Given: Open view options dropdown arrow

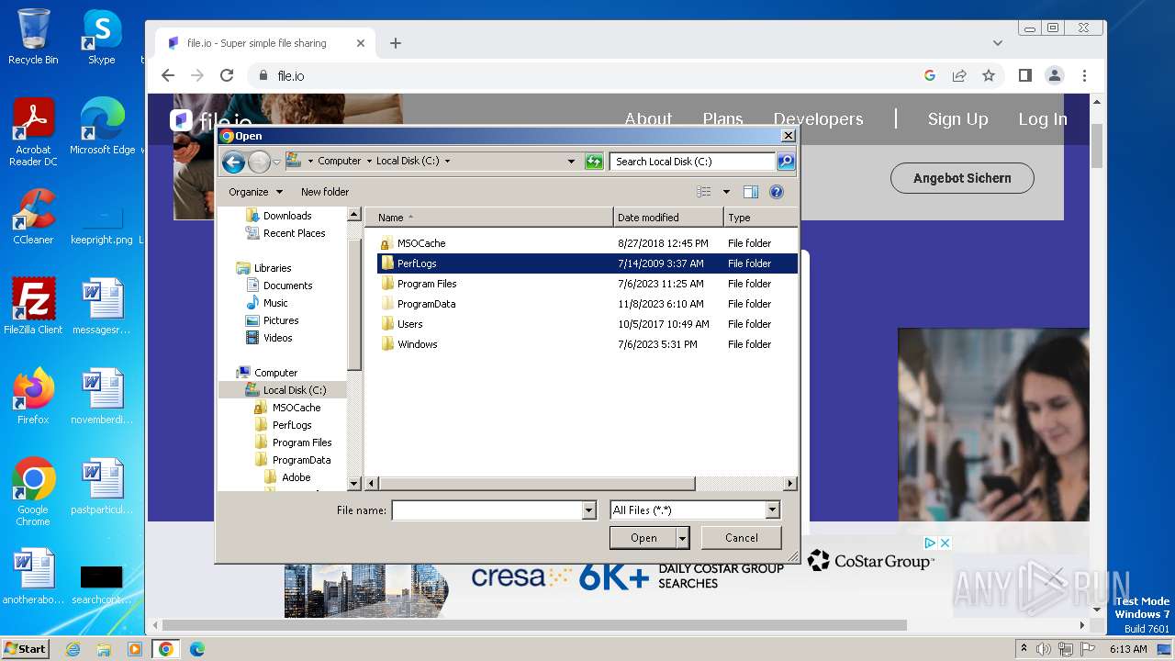Looking at the screenshot, I should (x=726, y=192).
